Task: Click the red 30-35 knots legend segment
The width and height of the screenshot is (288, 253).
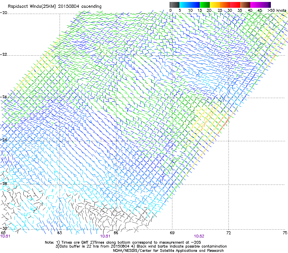Action: pyautogui.click(x=235, y=5)
